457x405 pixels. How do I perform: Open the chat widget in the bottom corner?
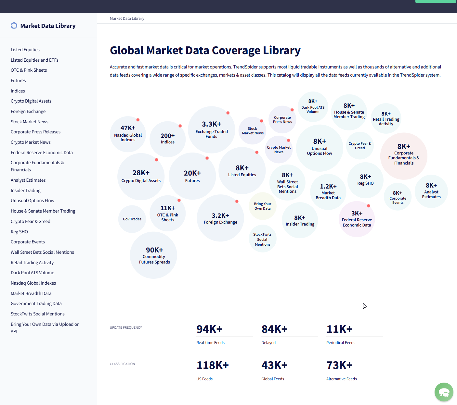[444, 392]
